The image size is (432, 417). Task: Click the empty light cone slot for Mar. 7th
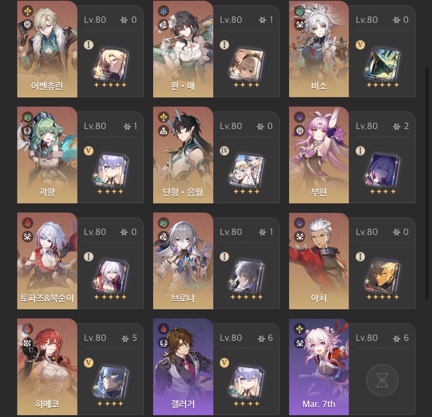(x=382, y=380)
